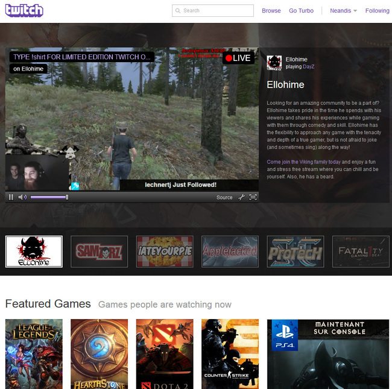Screen dimensions: 392x389
Task: Mute the stream volume speaker icon
Action: click(22, 197)
